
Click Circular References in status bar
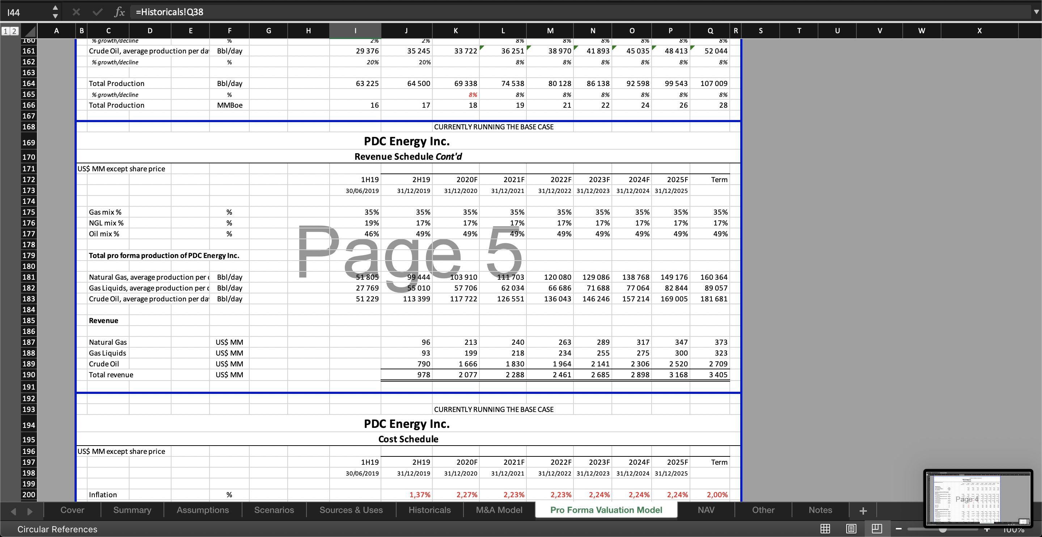pyautogui.click(x=58, y=529)
